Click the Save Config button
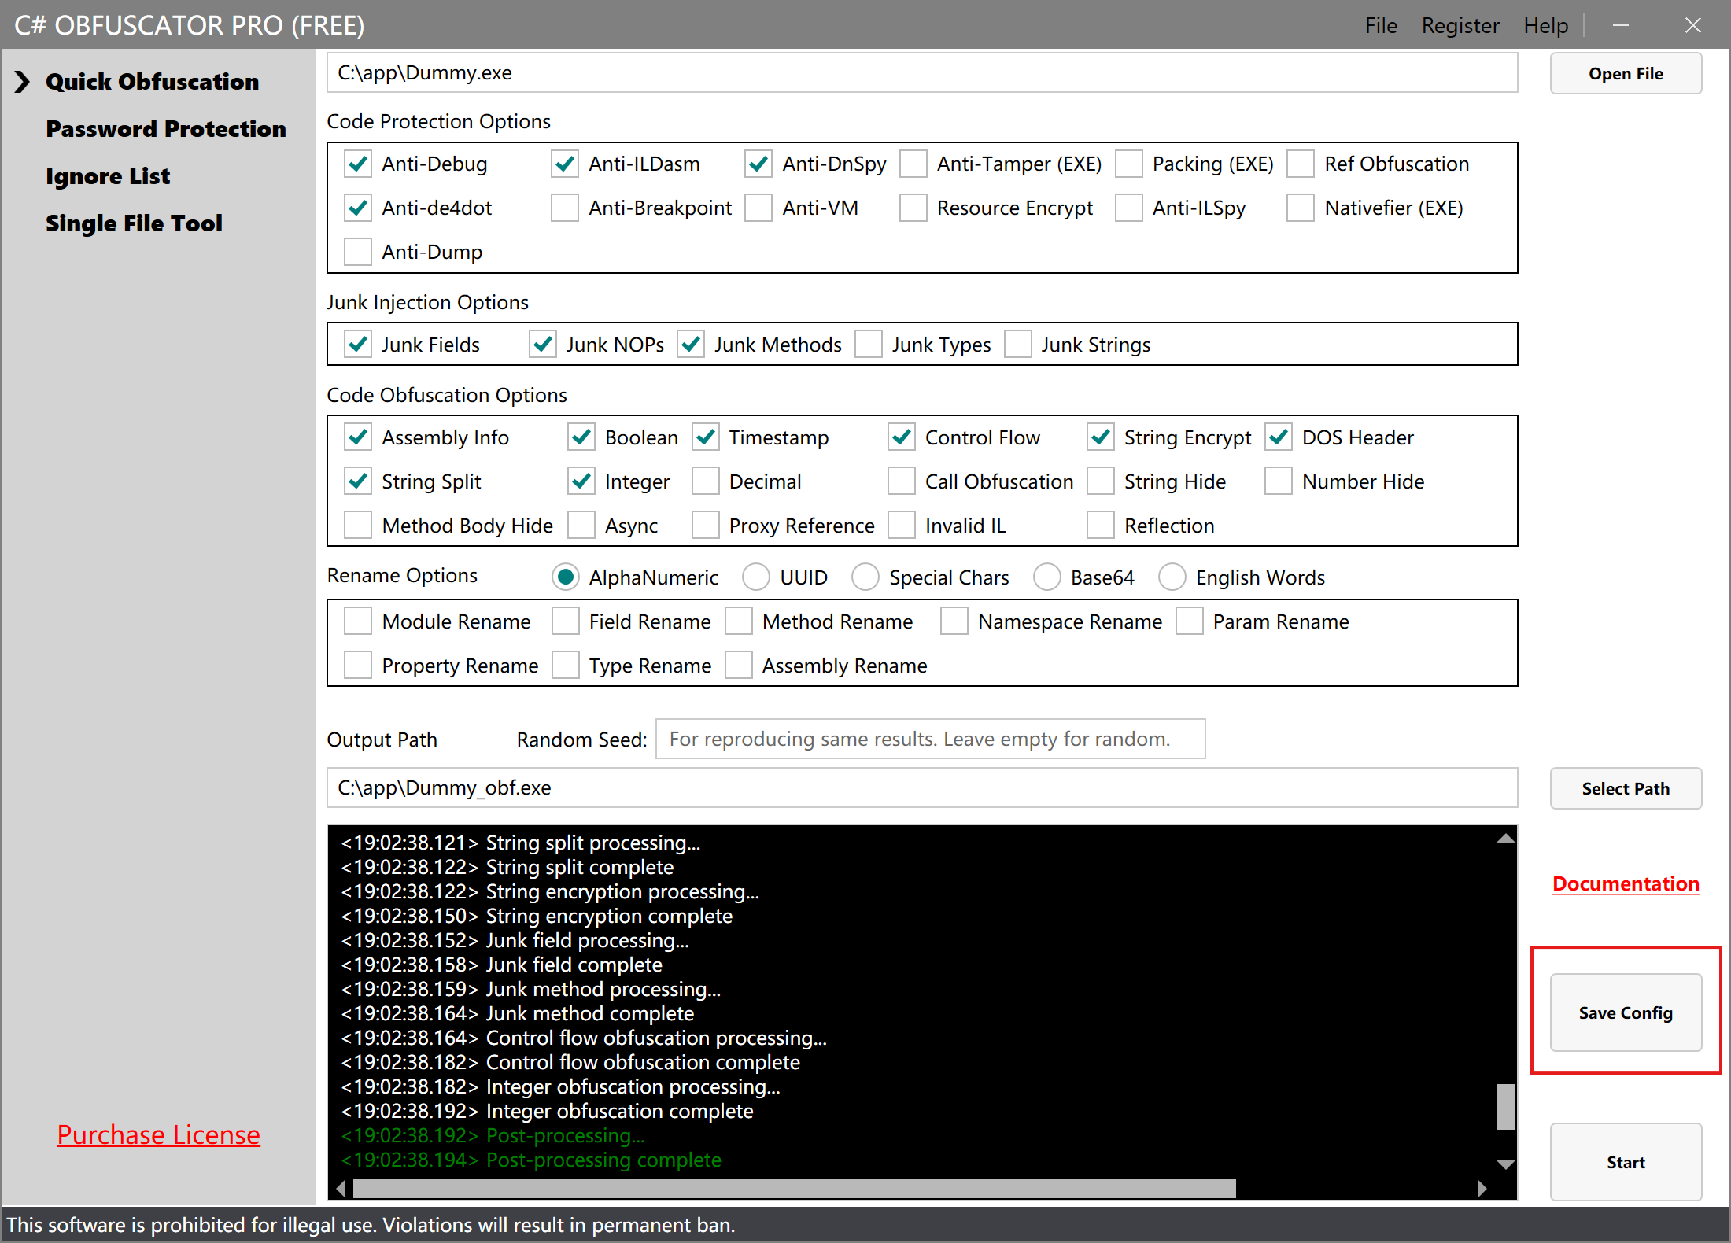This screenshot has height=1243, width=1731. (1626, 1012)
